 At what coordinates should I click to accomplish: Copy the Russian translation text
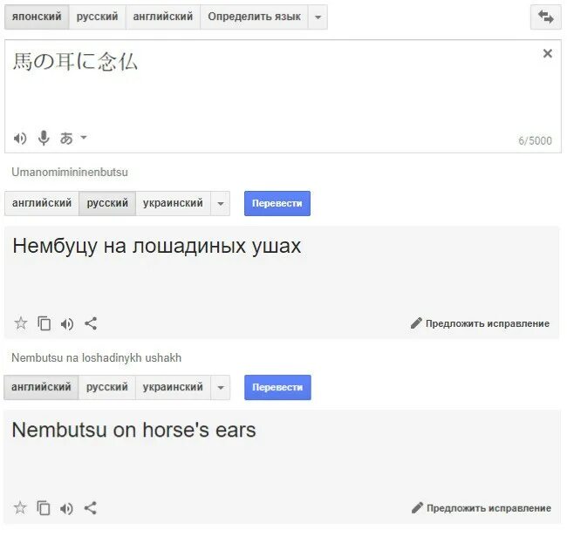[x=44, y=323]
